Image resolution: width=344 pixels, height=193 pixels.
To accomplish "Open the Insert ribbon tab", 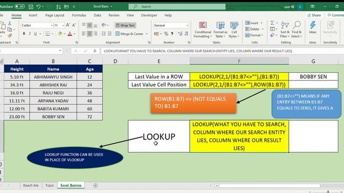I will tap(33, 15).
